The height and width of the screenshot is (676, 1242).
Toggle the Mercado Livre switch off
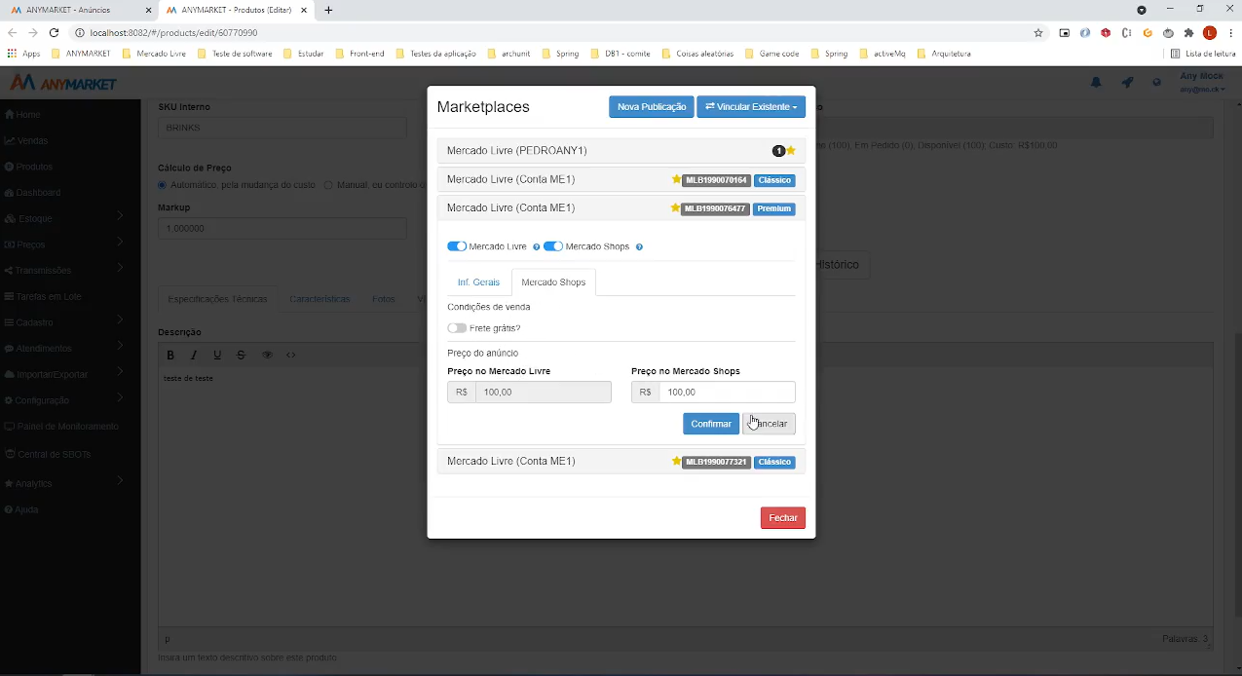pos(457,246)
